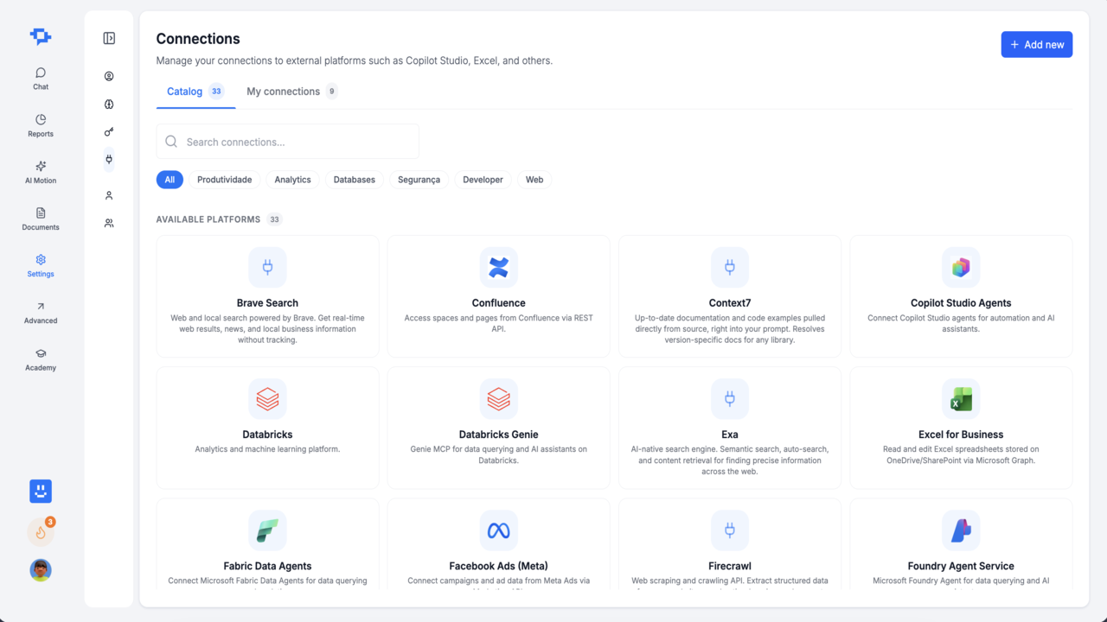Image resolution: width=1107 pixels, height=622 pixels.
Task: Focus the Search connections field
Action: point(288,142)
